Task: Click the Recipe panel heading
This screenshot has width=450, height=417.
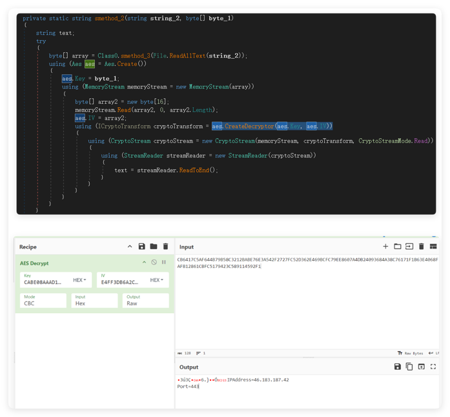Action: (x=28, y=247)
